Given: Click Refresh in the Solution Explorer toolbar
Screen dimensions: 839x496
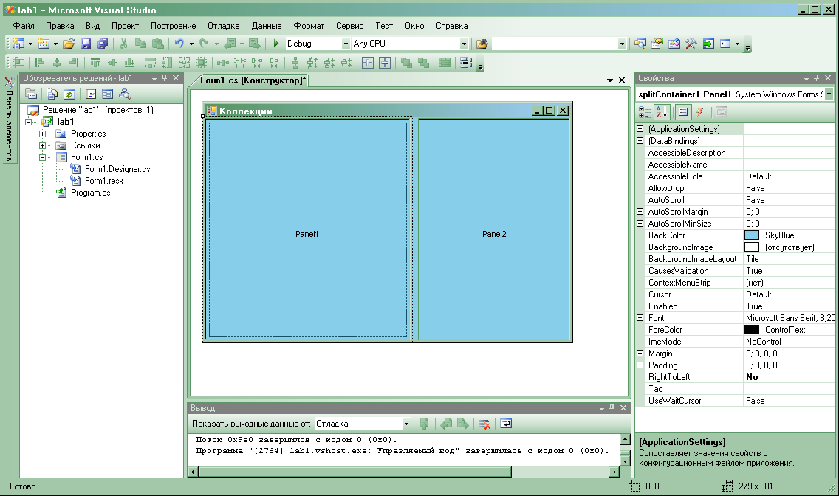Looking at the screenshot, I should (69, 94).
